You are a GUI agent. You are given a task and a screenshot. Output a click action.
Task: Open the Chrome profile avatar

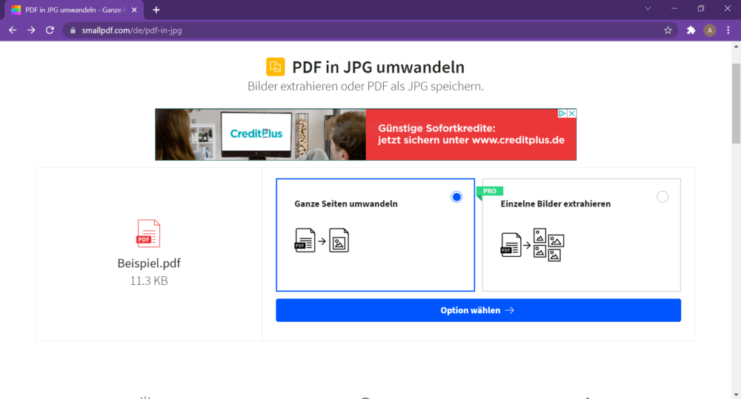click(x=709, y=30)
